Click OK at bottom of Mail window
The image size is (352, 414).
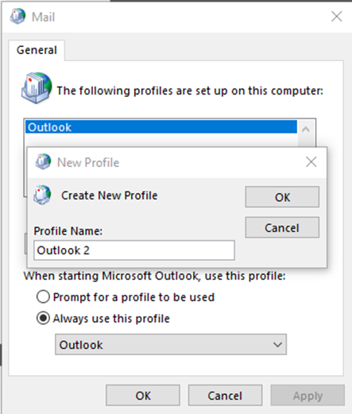(143, 396)
